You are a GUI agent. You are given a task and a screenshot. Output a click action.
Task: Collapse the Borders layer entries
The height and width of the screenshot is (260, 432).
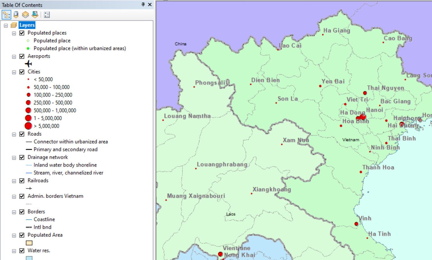14,212
